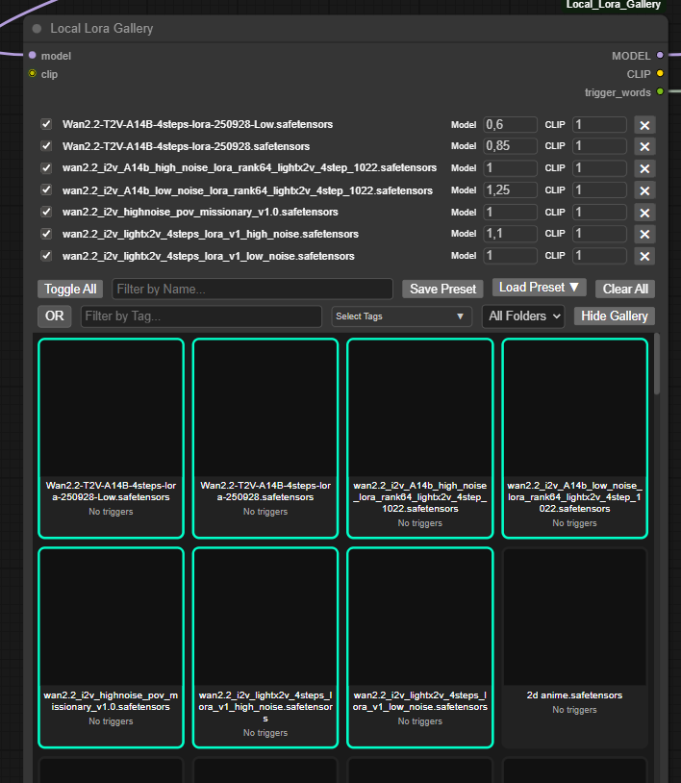The width and height of the screenshot is (681, 783).
Task: Remove the Wan2.2-T2V-A14B-4steps-lora-250928.safetensors row via its X
Action: coord(644,146)
